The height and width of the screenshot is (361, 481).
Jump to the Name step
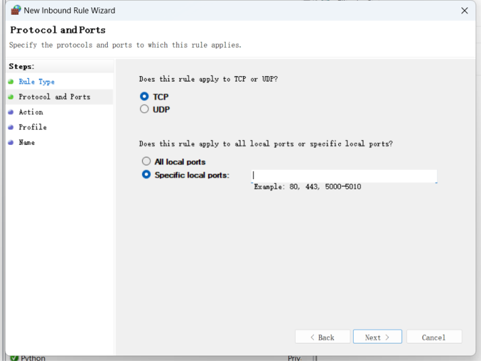tap(26, 143)
